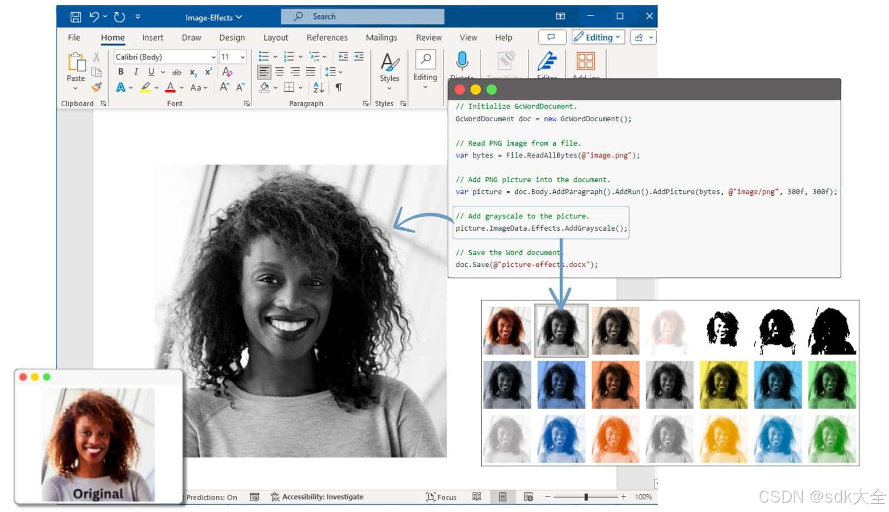Click the Decrease Indent icon
889x512 pixels.
pos(343,56)
